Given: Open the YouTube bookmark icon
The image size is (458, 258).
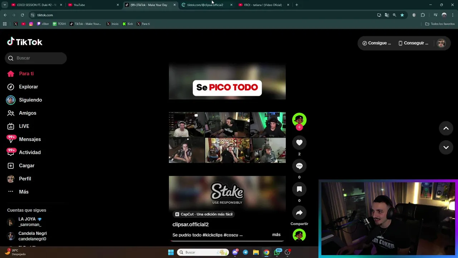Looking at the screenshot, I should (x=23, y=24).
